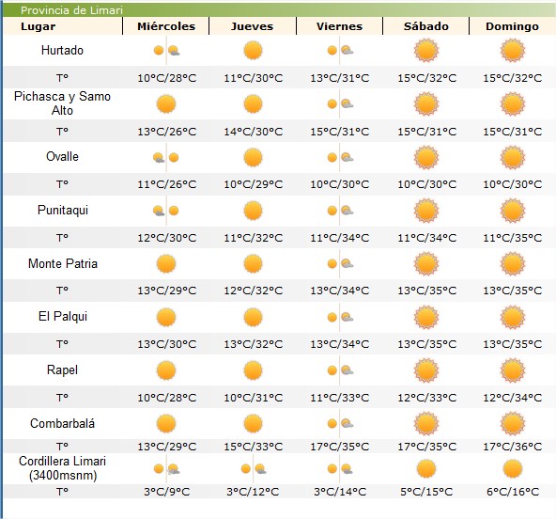Click the Provincia de Limari title bar
This screenshot has height=519, width=556.
[x=279, y=10]
